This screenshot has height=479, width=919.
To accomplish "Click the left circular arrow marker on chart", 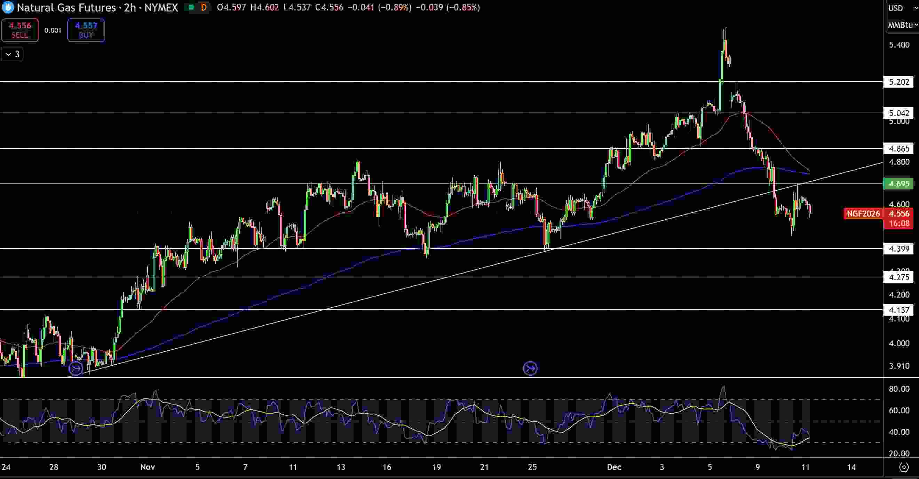I will [76, 369].
